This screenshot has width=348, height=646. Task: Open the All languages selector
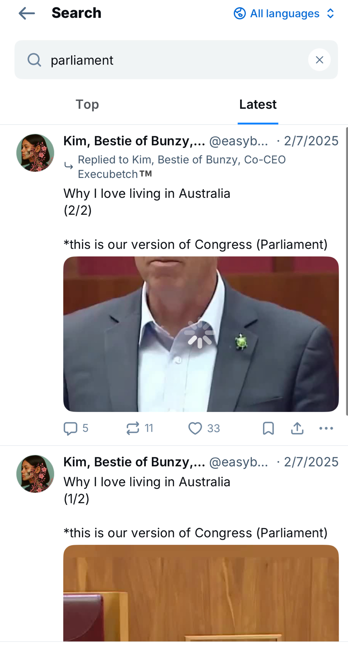[284, 14]
